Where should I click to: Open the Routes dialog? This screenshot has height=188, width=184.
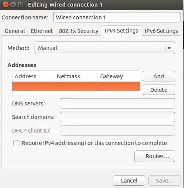point(154,156)
